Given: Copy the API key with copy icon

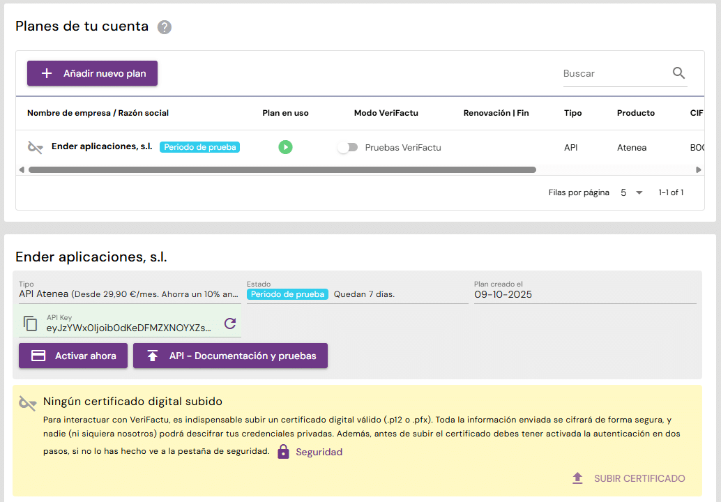Looking at the screenshot, I should click(x=30, y=324).
